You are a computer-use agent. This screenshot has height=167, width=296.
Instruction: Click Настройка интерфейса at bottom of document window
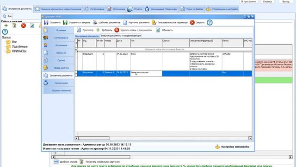click(232, 147)
